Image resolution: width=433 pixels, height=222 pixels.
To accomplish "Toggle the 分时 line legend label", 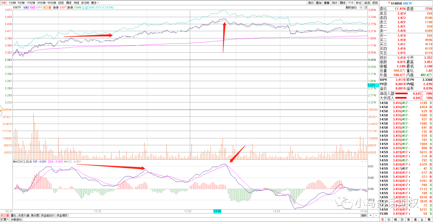I will click(26, 8).
